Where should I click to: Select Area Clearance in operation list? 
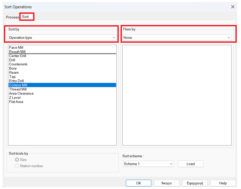tap(21, 93)
